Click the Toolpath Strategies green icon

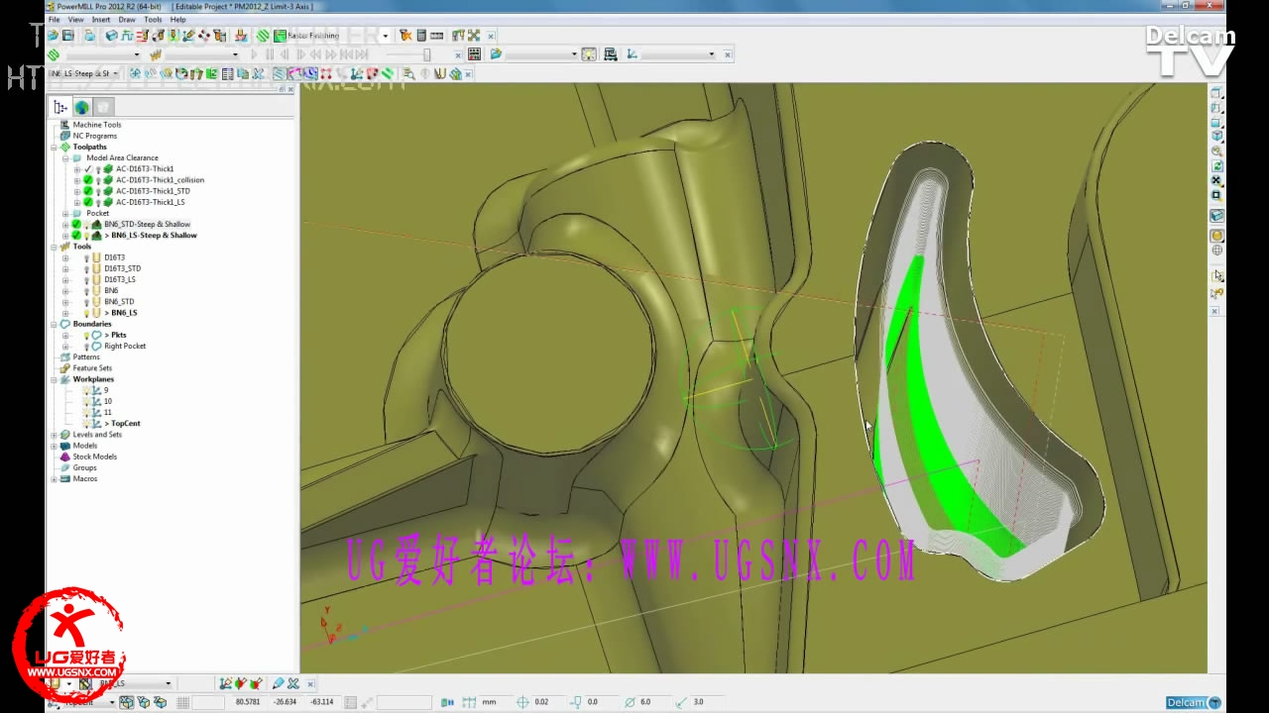pos(262,36)
